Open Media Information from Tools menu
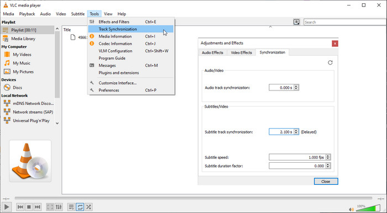The width and height of the screenshot is (387, 213). (131, 36)
